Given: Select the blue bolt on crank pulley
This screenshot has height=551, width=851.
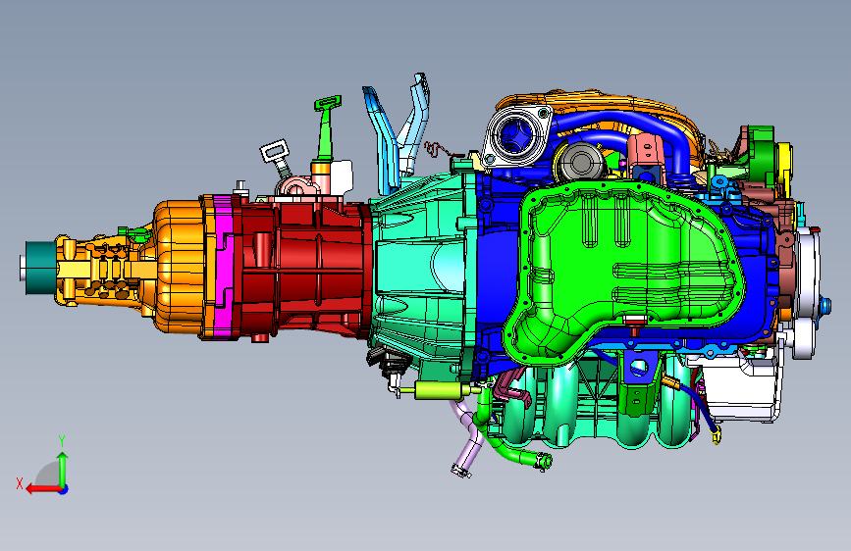Looking at the screenshot, I should point(826,305).
